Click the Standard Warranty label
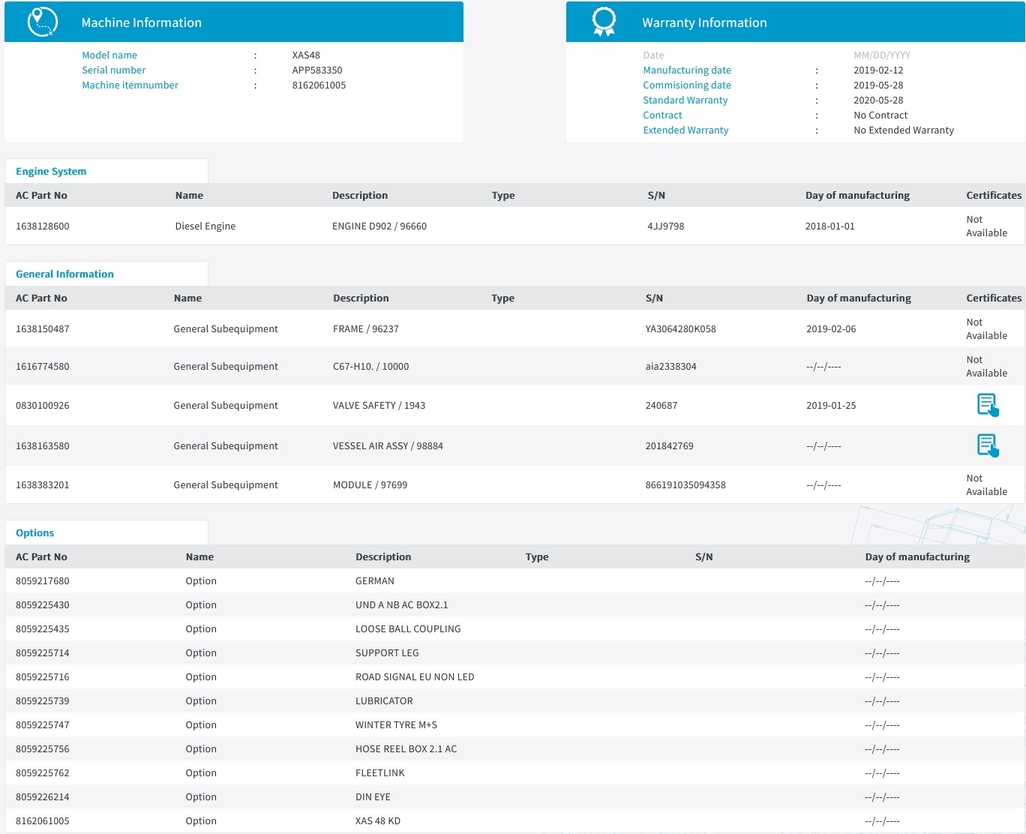 click(685, 100)
